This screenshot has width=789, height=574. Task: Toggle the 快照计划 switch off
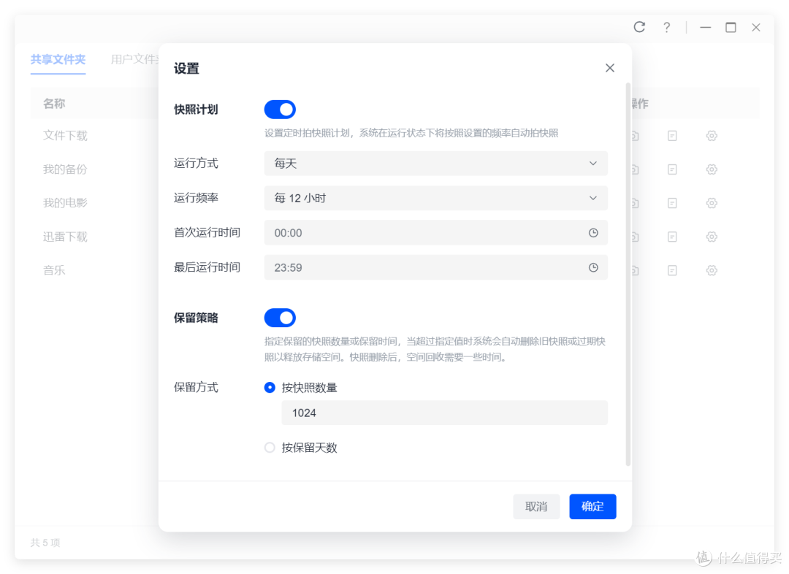coord(280,110)
